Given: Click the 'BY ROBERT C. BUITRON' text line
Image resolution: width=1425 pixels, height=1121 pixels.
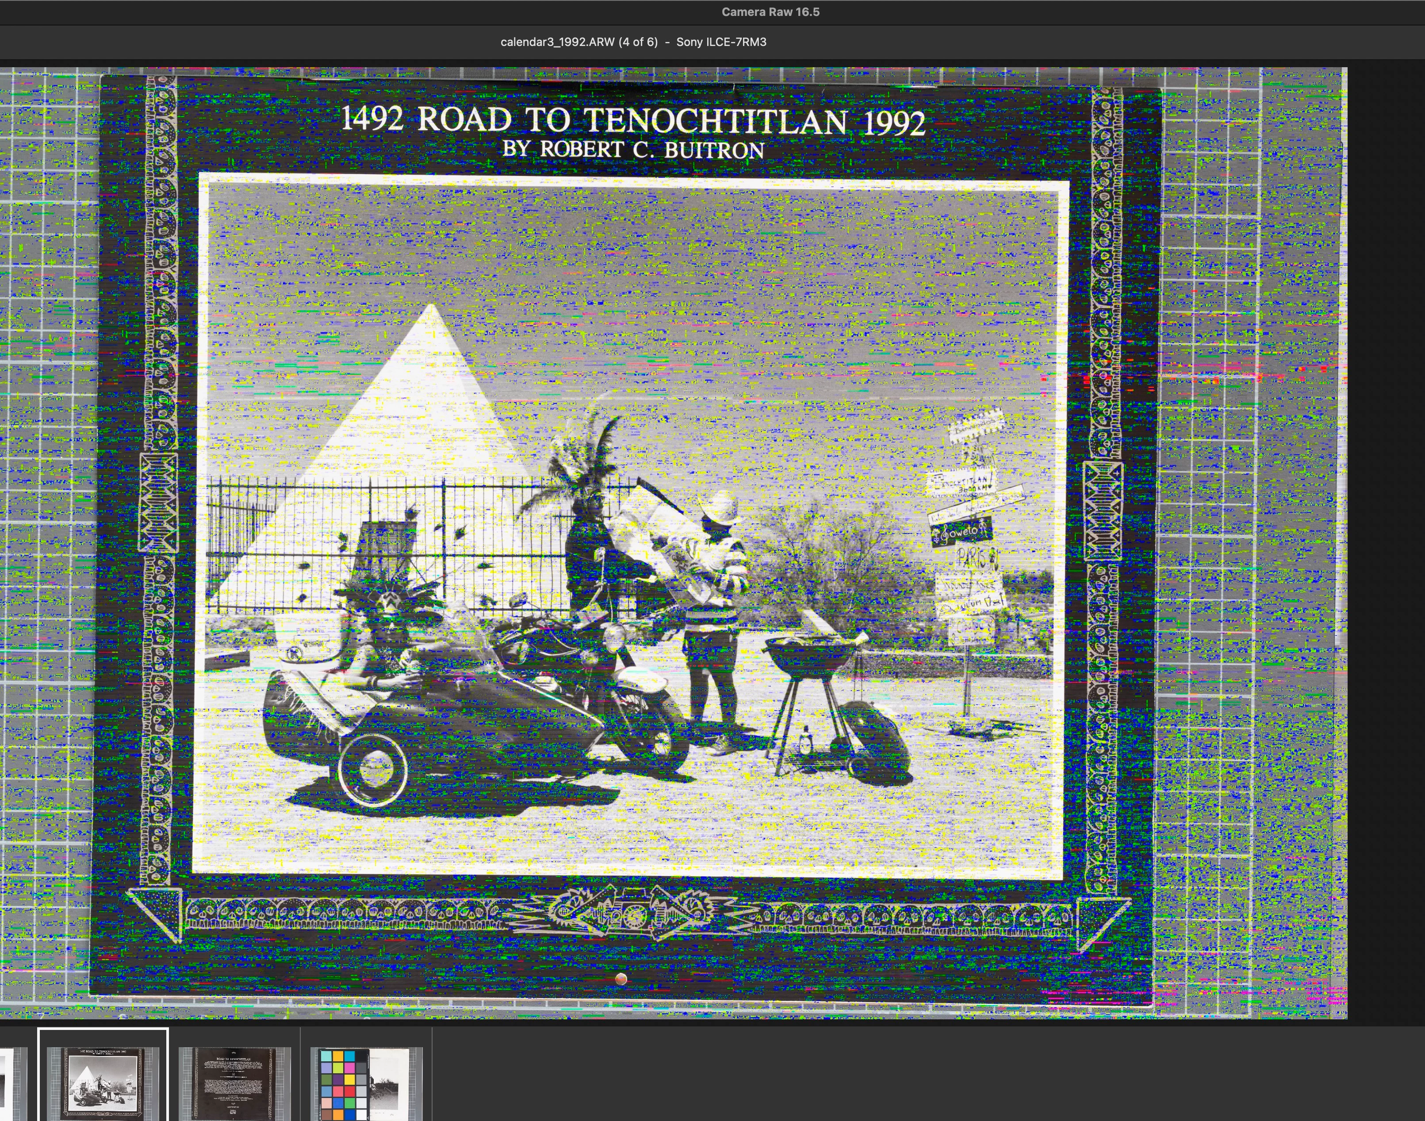Looking at the screenshot, I should pyautogui.click(x=633, y=150).
